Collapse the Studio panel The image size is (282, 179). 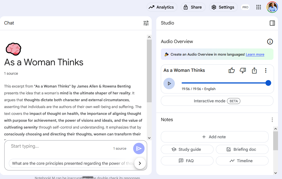click(272, 23)
